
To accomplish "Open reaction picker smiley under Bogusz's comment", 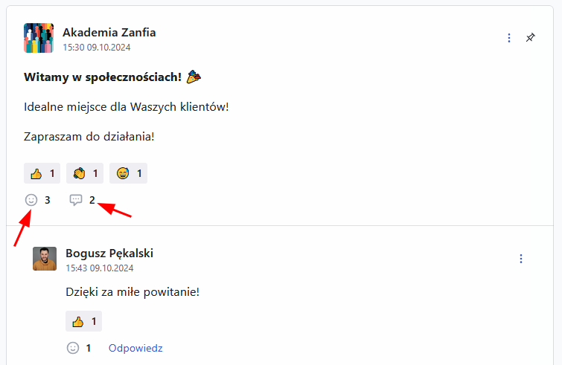I will tap(73, 347).
